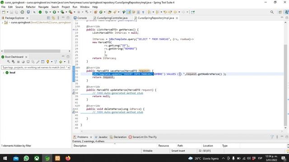Close the Package Explorer view
289x162 pixels.
(27, 18)
